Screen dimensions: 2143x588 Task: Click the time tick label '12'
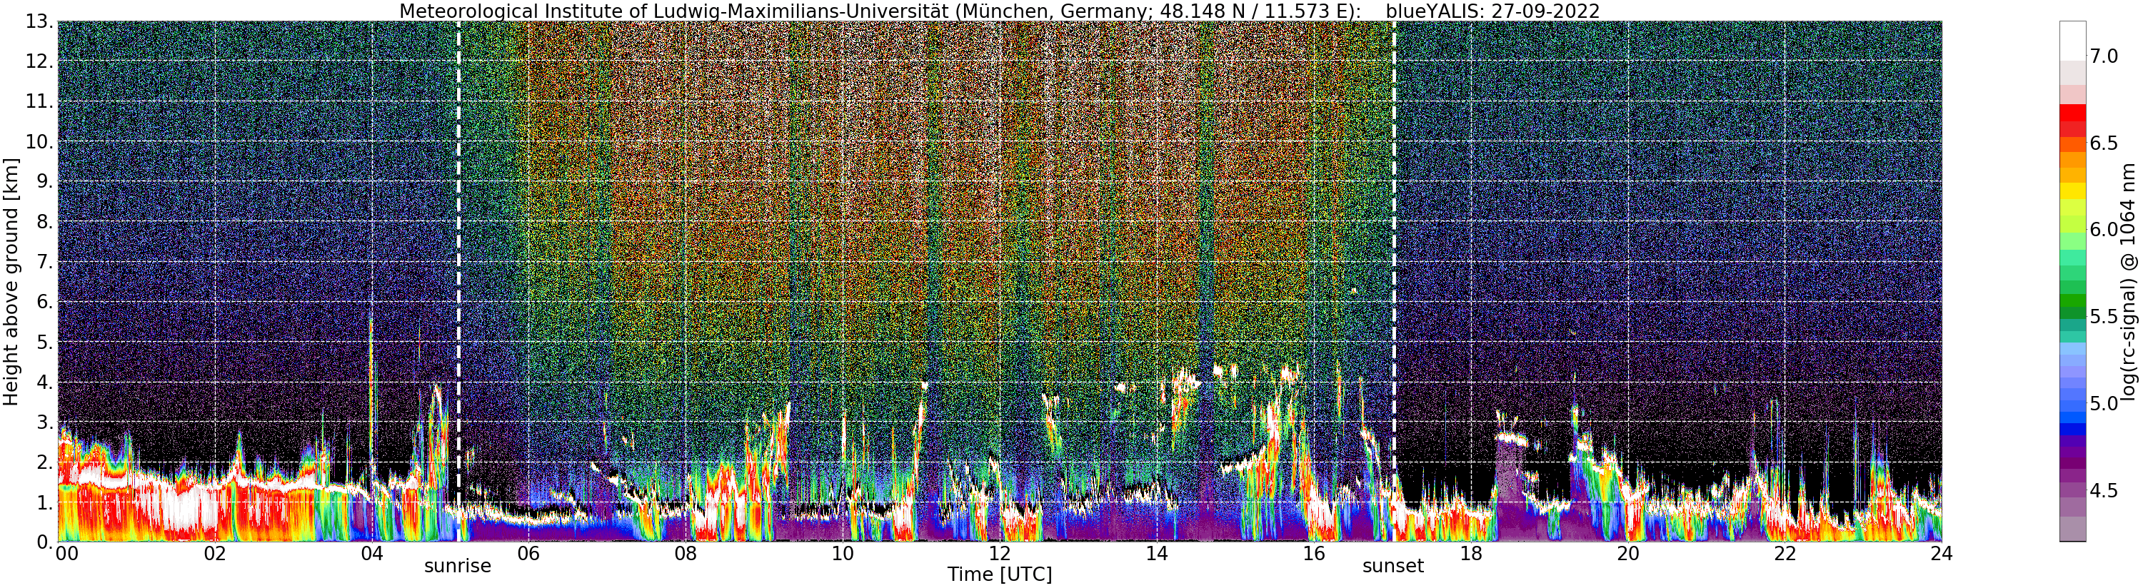[x=999, y=554]
